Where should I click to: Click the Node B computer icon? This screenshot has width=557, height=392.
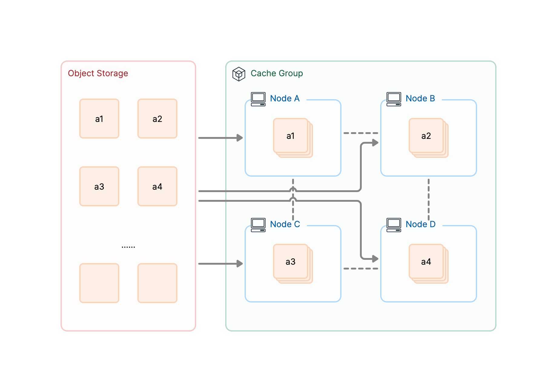click(394, 99)
